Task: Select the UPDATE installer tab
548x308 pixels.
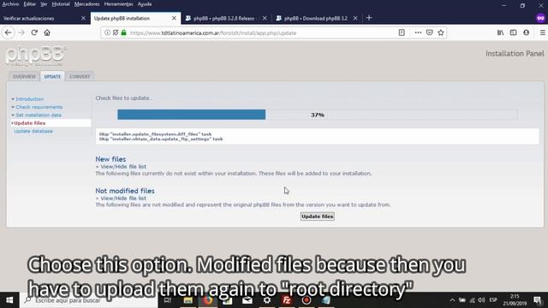Action: 52,76
